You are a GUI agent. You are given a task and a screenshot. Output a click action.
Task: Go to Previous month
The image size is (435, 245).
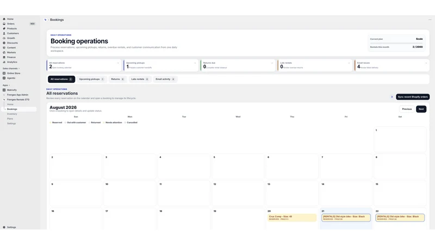click(x=407, y=109)
